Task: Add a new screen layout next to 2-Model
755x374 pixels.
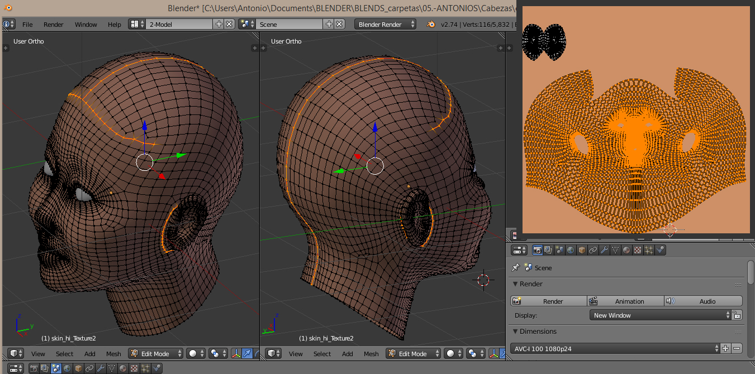Action: tap(219, 24)
